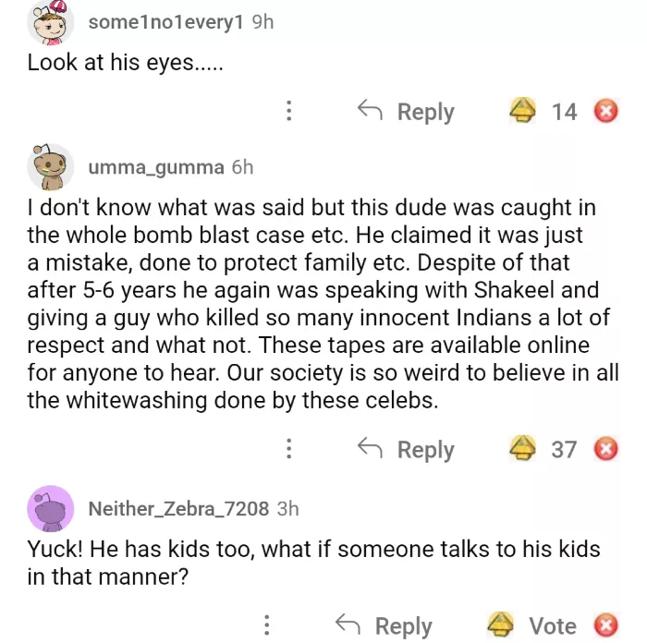This screenshot has height=643, width=647.
Task: Click umma_gumma's Snoo avatar
Action: [52, 167]
